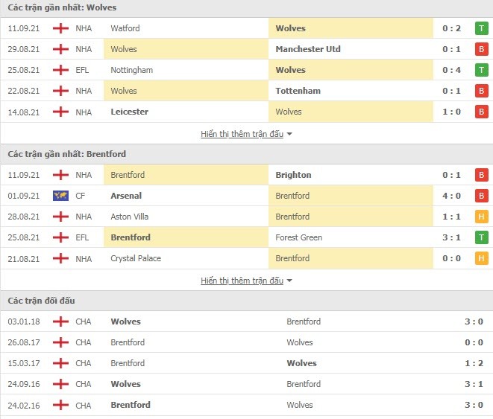Image resolution: width=493 pixels, height=419 pixels.
Task: Click the red B badge for Wolves vs Manchester Utd
Action: click(481, 49)
